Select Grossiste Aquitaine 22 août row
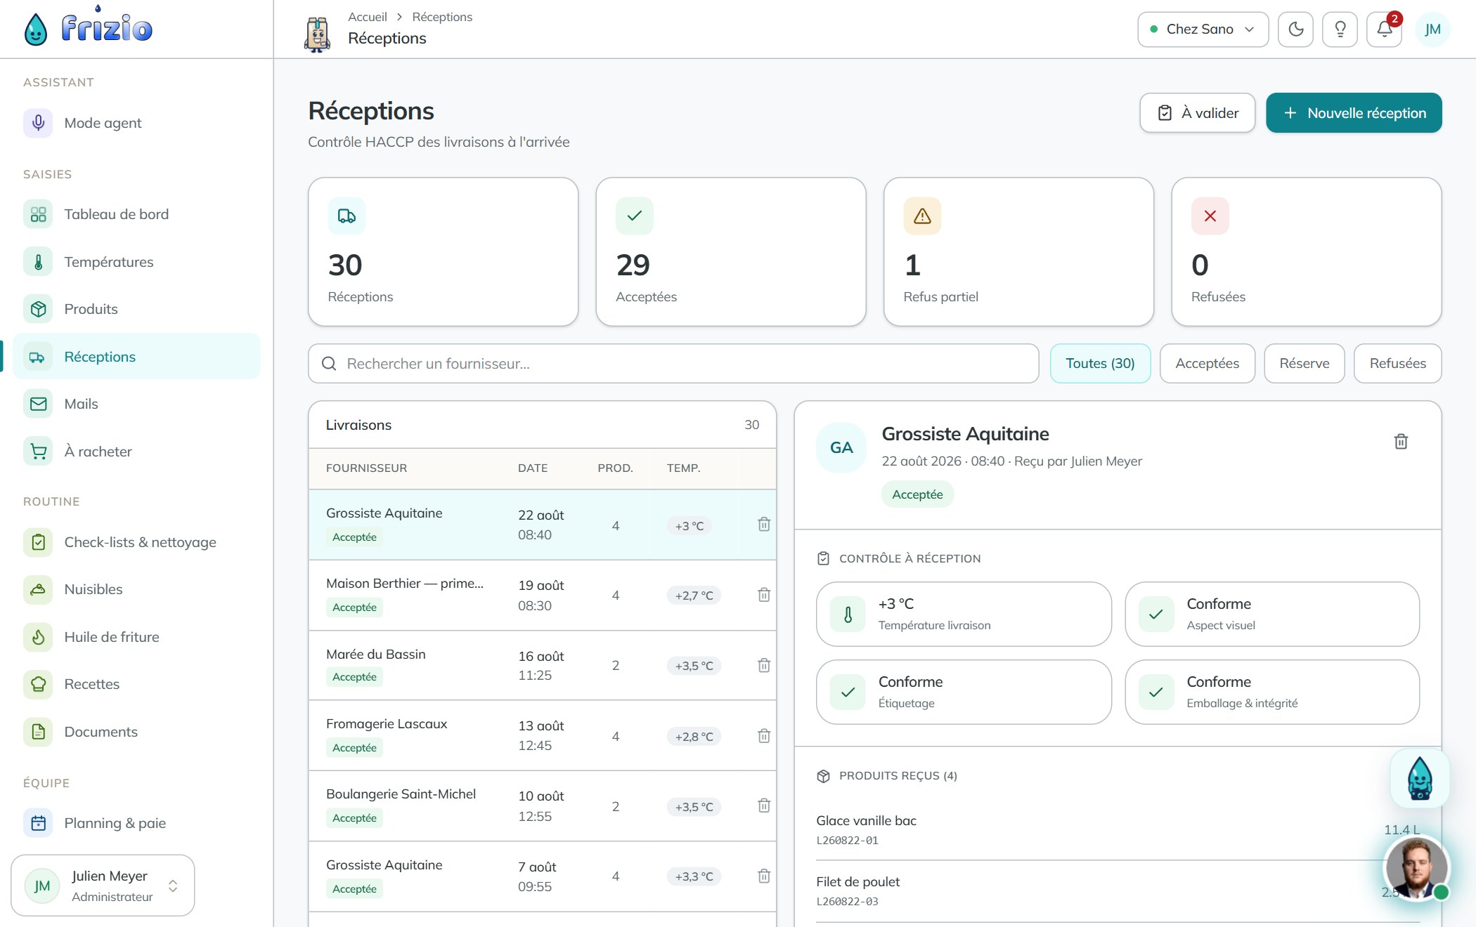The width and height of the screenshot is (1476, 927). point(542,525)
